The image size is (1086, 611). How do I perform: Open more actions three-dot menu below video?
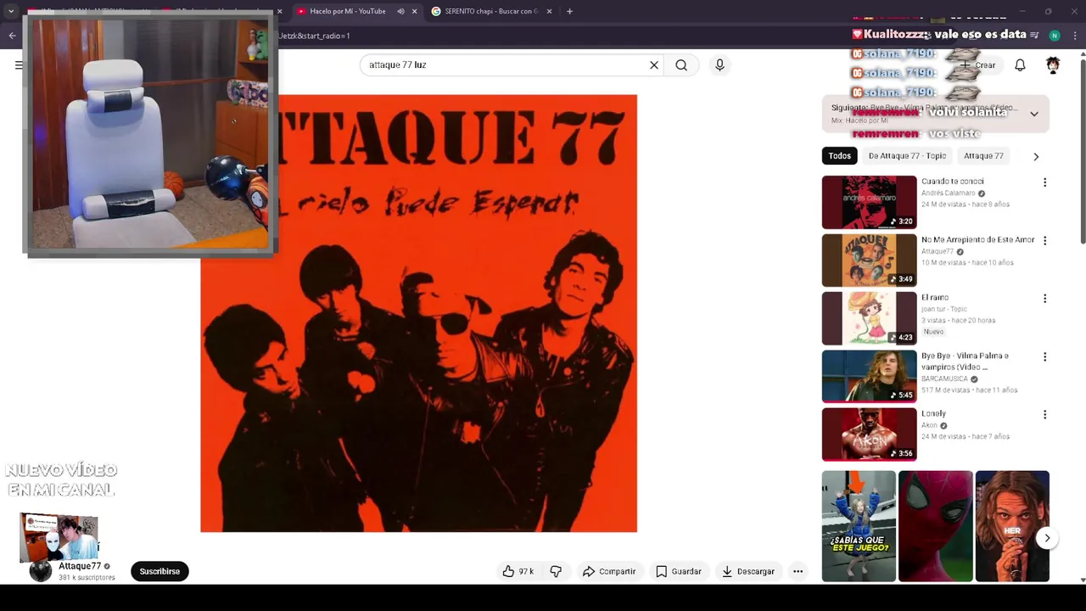pyautogui.click(x=798, y=571)
